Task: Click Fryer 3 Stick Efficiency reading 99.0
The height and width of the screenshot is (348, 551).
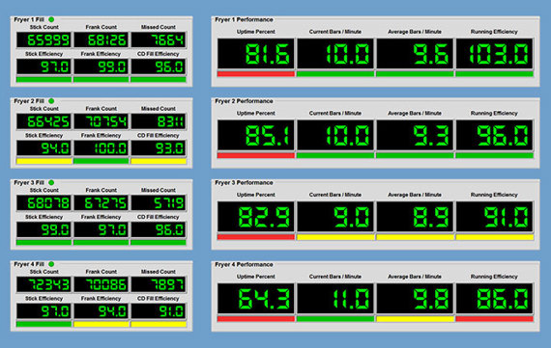Action: pos(43,229)
